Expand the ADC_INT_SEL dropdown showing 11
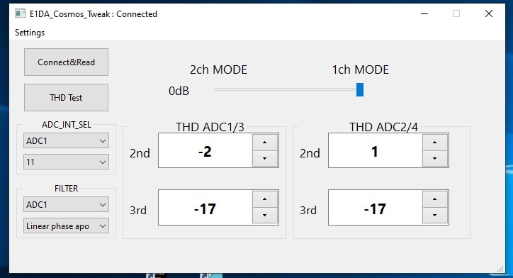This screenshot has width=513, height=278. click(x=66, y=162)
